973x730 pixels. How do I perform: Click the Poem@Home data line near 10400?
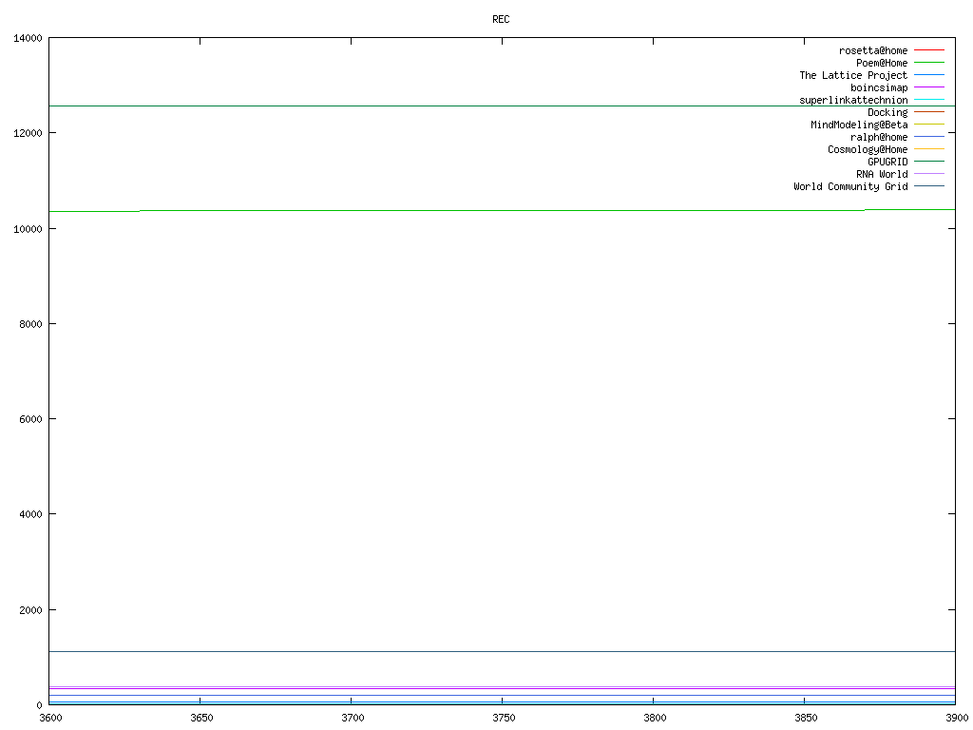click(x=502, y=210)
